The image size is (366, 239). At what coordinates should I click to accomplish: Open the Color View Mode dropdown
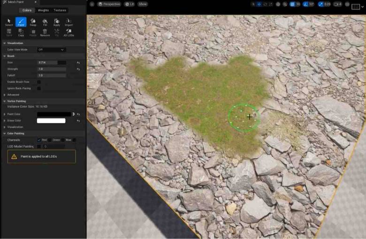pyautogui.click(x=51, y=49)
